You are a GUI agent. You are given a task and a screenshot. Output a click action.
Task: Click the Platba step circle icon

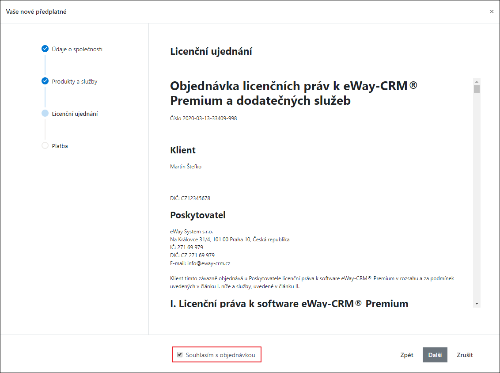pyautogui.click(x=45, y=145)
